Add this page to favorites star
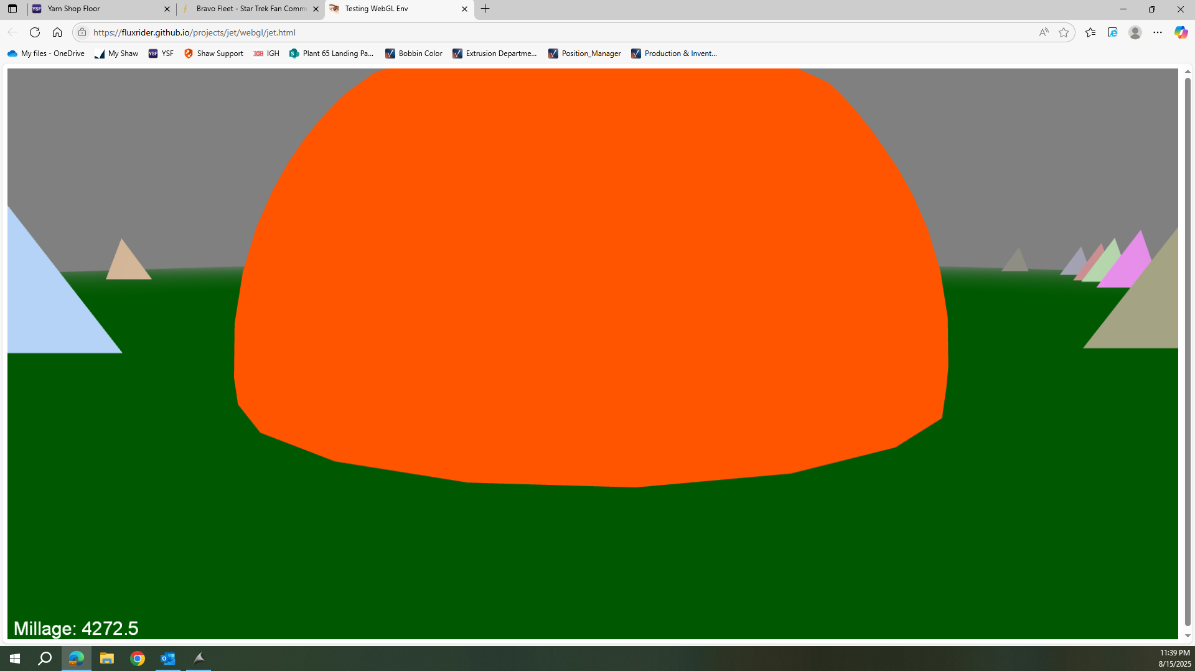 1064,32
